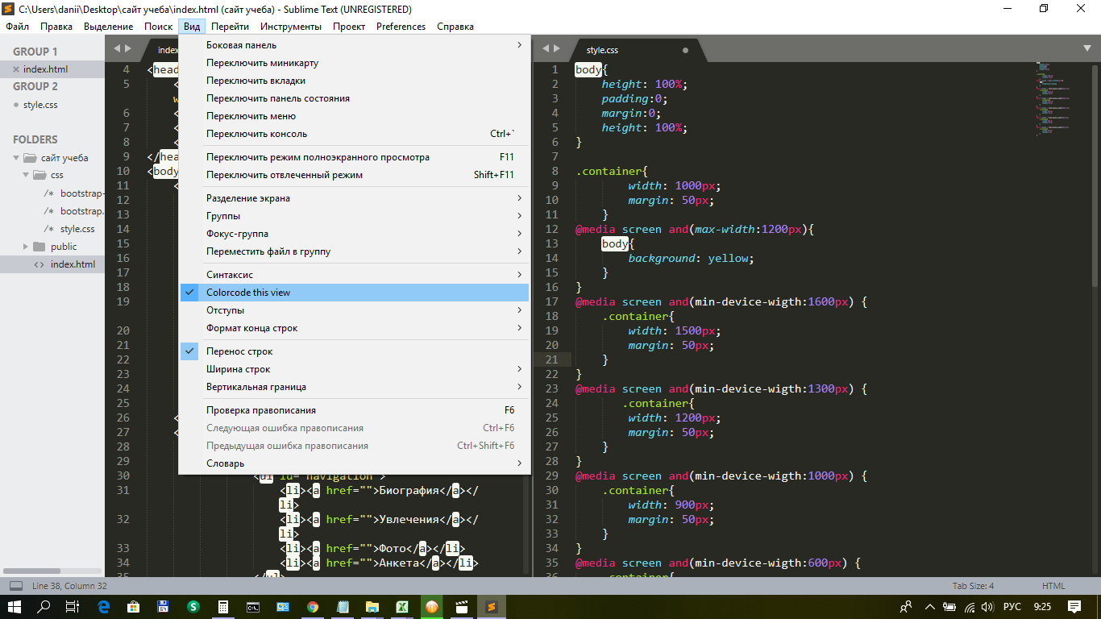Toggle distraction free mode Переключить отвлеченный режим
This screenshot has height=619, width=1101.
[x=355, y=175]
